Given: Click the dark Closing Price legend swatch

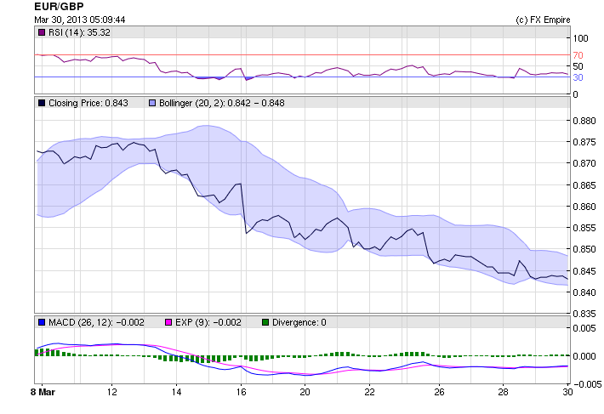Looking at the screenshot, I should click(42, 103).
